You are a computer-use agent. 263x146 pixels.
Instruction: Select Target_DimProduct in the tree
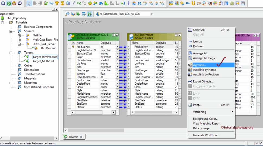45,57
